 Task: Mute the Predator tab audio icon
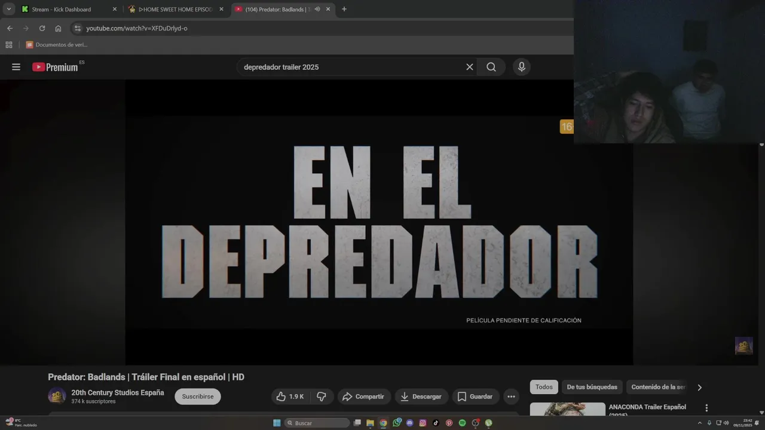tap(317, 9)
